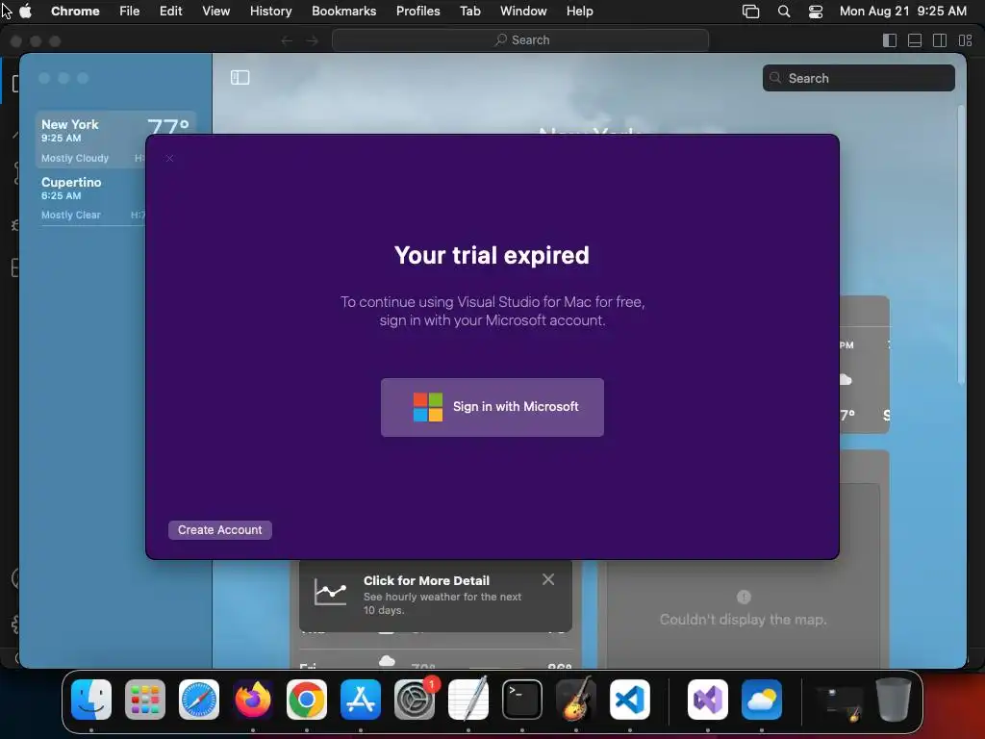Image resolution: width=985 pixels, height=739 pixels.
Task: Open Safari from the Dock
Action: (x=199, y=700)
